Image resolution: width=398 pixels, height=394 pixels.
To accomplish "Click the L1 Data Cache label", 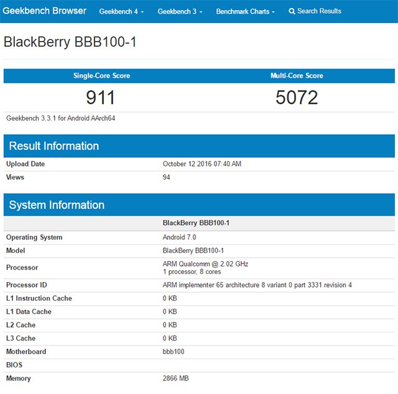I will pyautogui.click(x=29, y=312).
